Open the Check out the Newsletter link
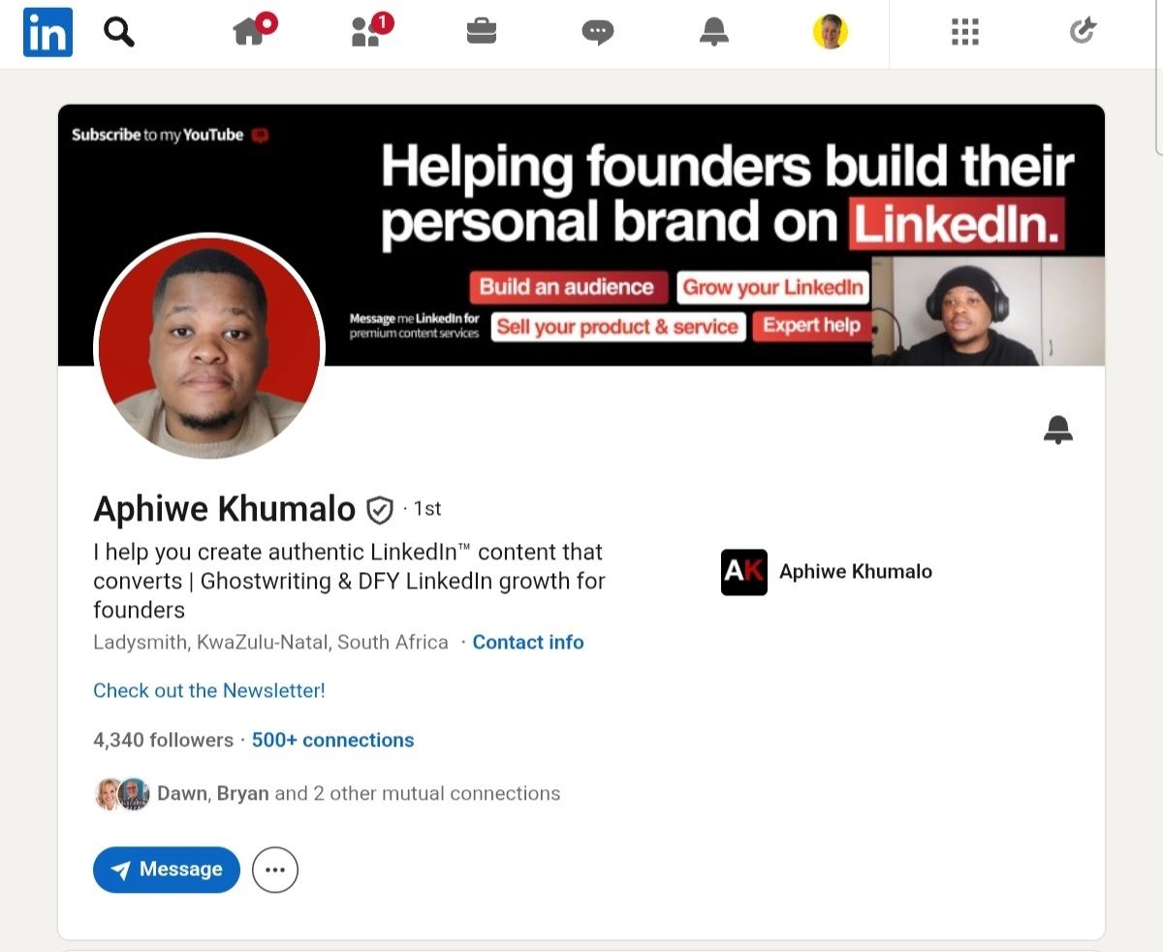Image resolution: width=1163 pixels, height=952 pixels. [x=209, y=690]
